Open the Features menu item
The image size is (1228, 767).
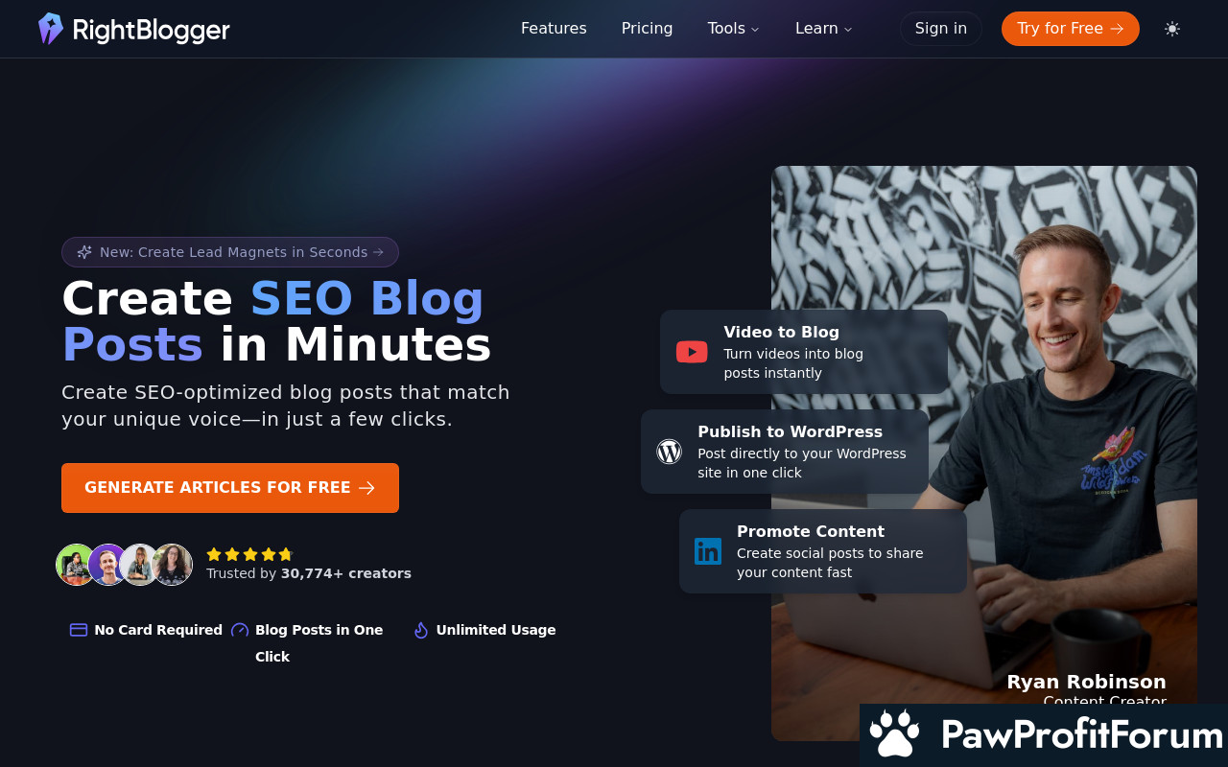click(554, 29)
